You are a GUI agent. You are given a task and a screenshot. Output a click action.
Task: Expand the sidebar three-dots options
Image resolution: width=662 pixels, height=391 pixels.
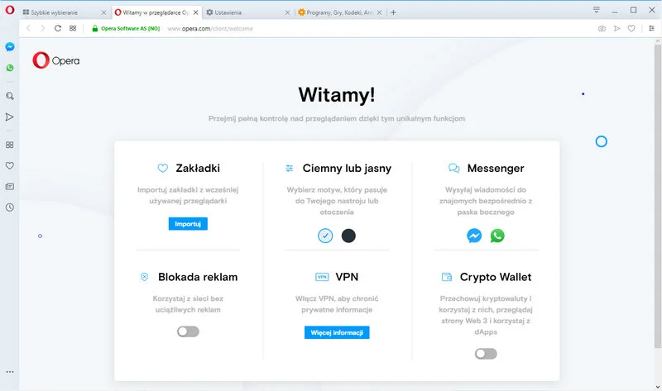pos(10,372)
